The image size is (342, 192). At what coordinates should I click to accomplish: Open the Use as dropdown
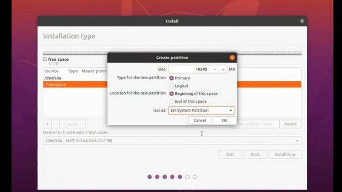tap(201, 110)
